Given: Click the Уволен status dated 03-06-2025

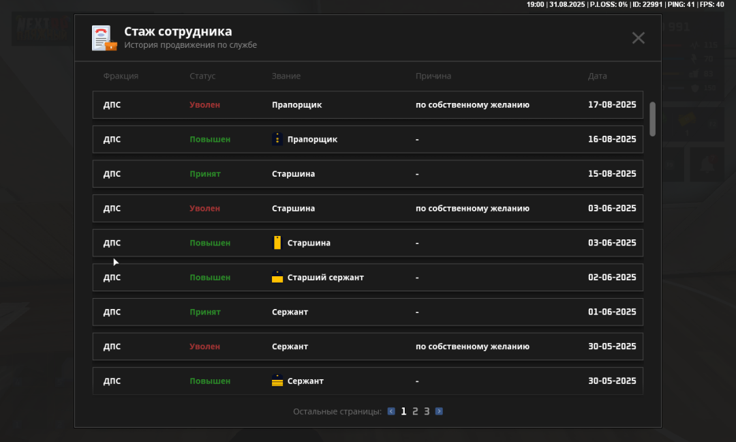Looking at the screenshot, I should (x=204, y=209).
